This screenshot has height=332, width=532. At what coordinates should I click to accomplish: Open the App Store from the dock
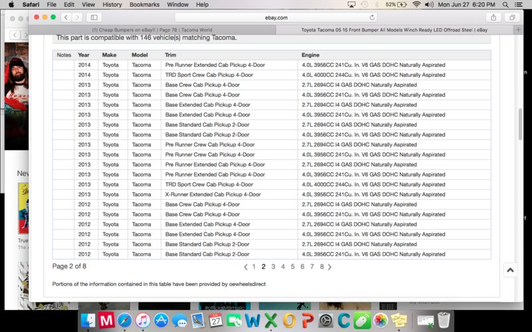pos(161,320)
